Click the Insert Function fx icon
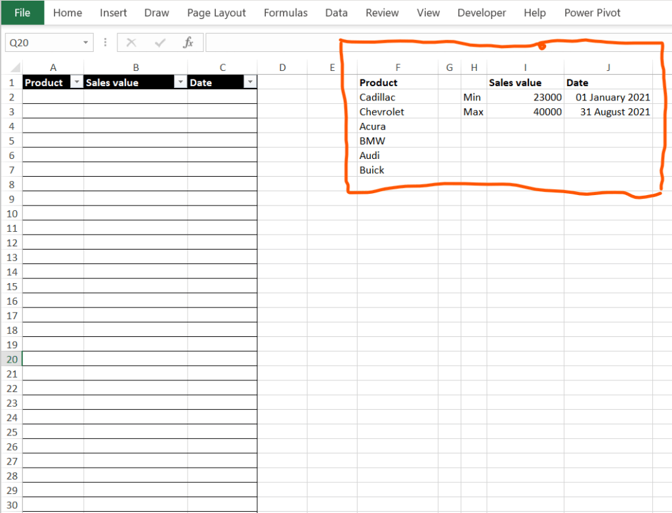Viewport: 672px width, 513px height. pyautogui.click(x=188, y=43)
